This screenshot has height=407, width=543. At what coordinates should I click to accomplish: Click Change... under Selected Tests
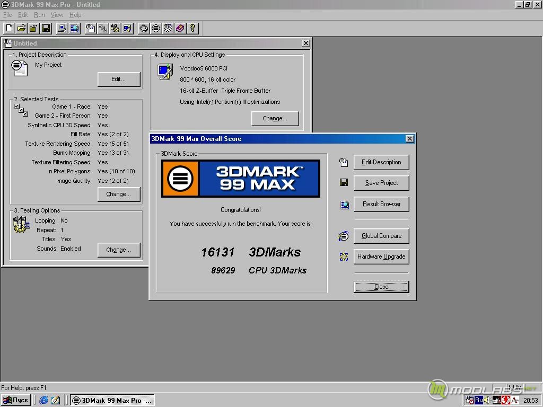point(119,194)
